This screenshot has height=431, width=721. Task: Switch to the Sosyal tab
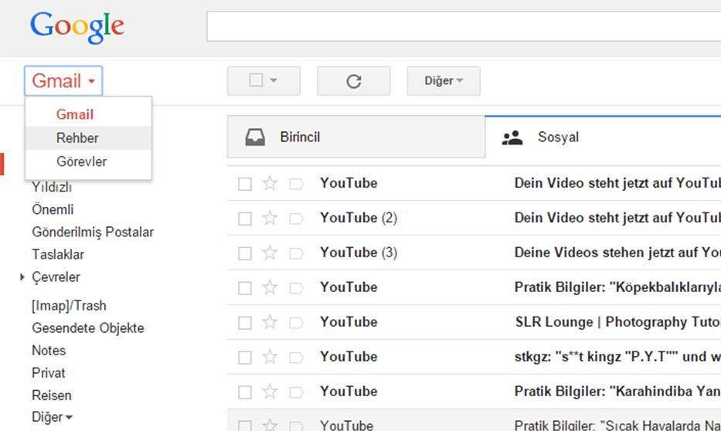click(x=603, y=137)
